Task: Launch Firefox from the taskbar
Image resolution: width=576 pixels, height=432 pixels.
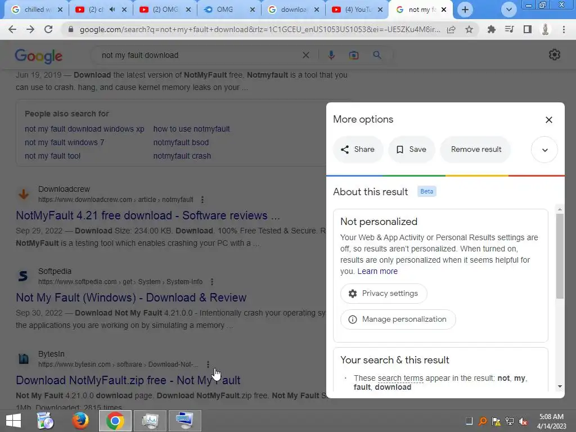Action: 80,421
